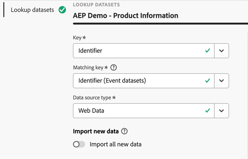Click the Import new data help icon

click(124, 131)
